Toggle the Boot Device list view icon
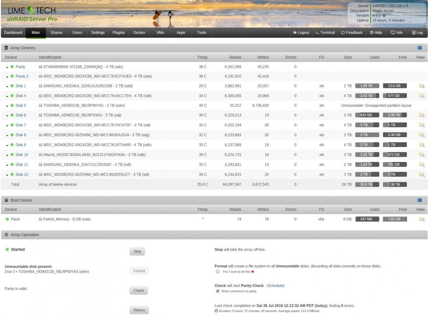The width and height of the screenshot is (429, 318). click(420, 200)
